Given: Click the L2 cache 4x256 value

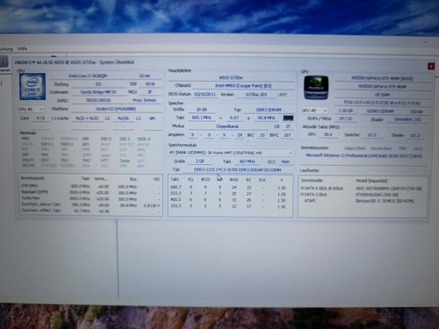Looking at the screenshot, I should [x=123, y=118].
